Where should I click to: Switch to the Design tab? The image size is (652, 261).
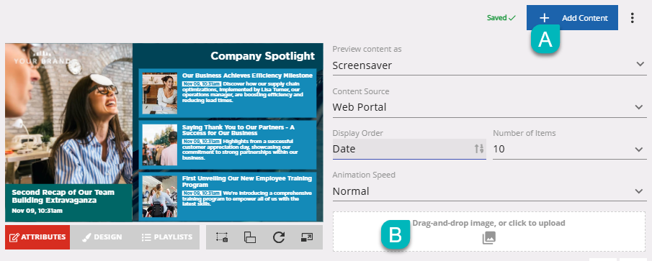(x=102, y=237)
